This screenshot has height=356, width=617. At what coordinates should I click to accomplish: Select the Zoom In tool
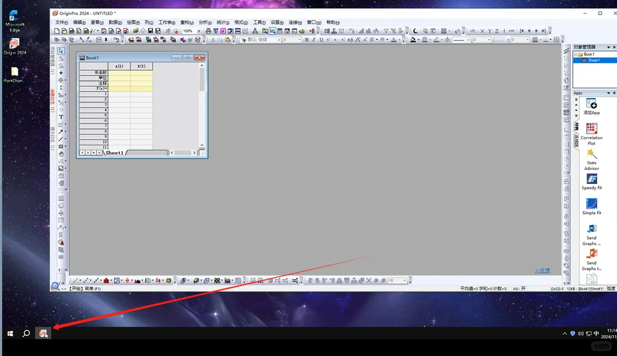(x=61, y=58)
